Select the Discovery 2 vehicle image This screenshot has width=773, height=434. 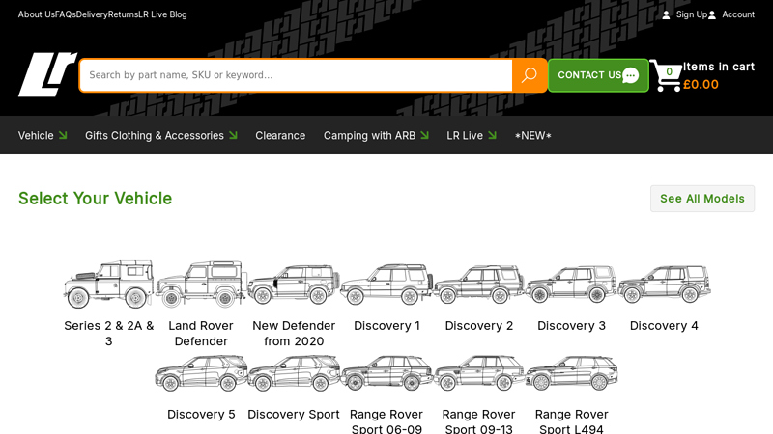pyautogui.click(x=478, y=285)
